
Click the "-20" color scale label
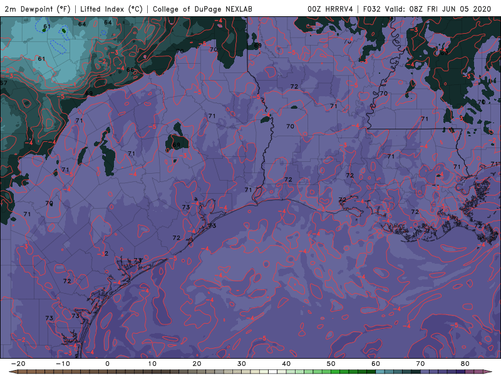(x=18, y=364)
